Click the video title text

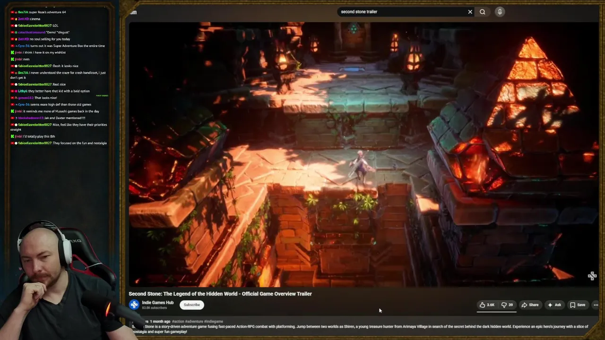pyautogui.click(x=220, y=294)
